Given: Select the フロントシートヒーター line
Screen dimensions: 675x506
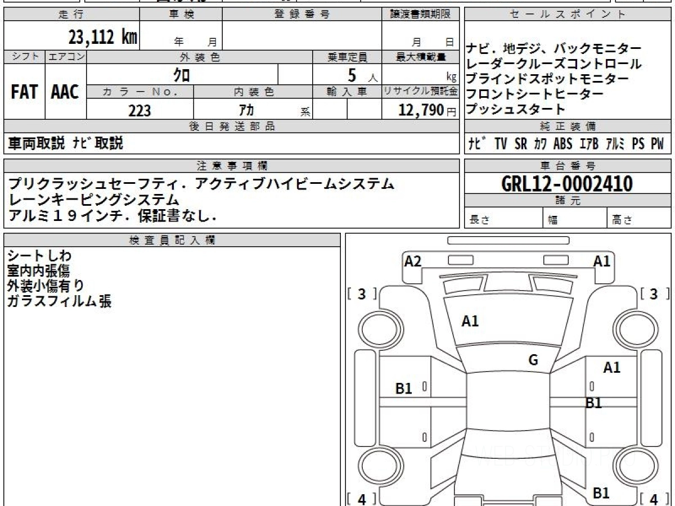Looking at the screenshot, I should (534, 94).
